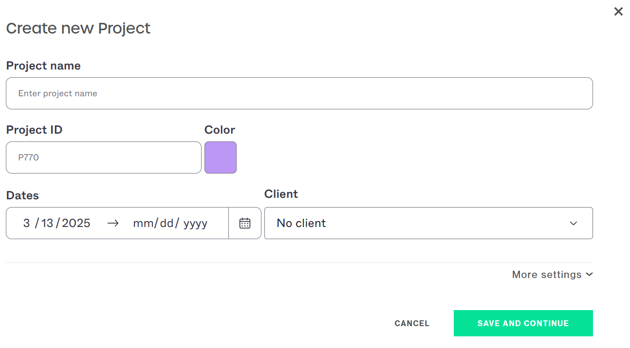
Task: Click the Project ID field showing P770
Action: 104,157
